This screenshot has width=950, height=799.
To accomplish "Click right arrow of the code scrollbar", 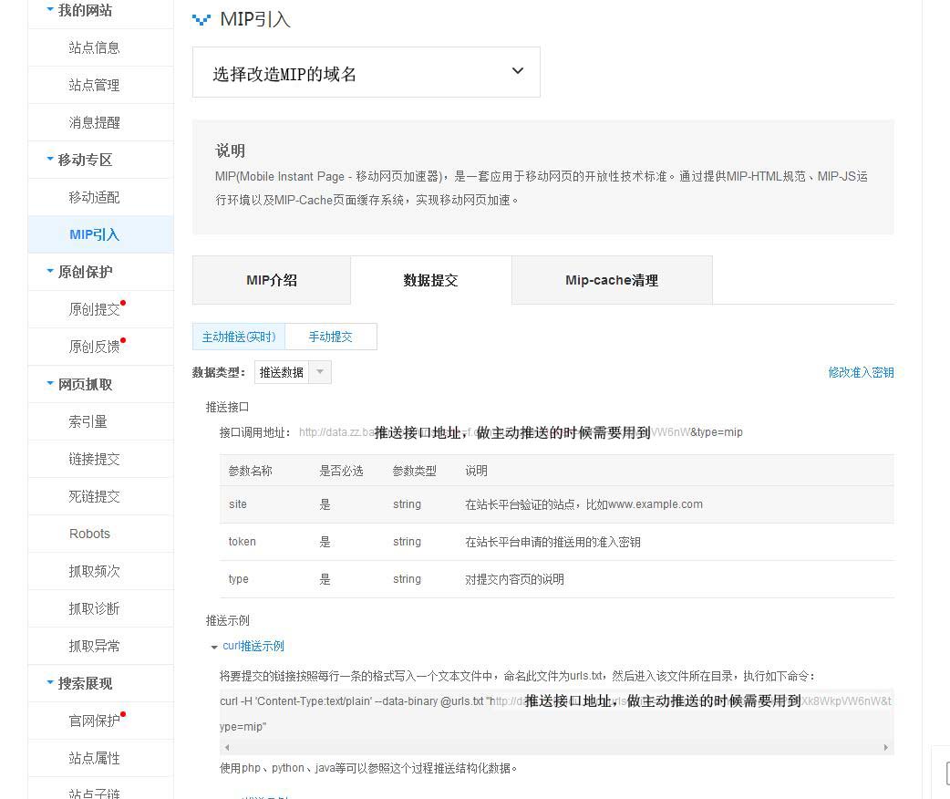I will coord(886,748).
